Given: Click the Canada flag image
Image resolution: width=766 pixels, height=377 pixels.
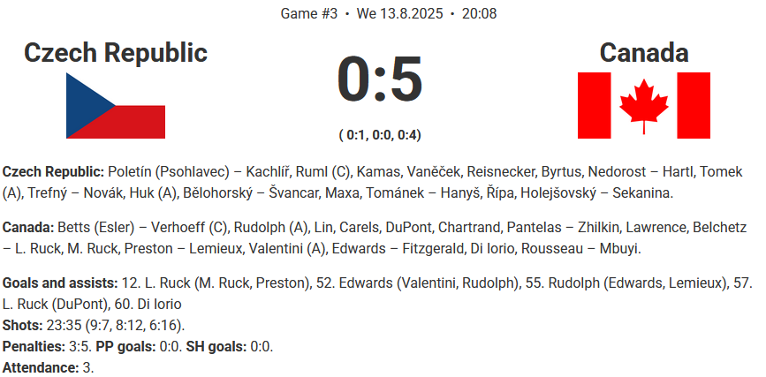Looking at the screenshot, I should pos(643,105).
